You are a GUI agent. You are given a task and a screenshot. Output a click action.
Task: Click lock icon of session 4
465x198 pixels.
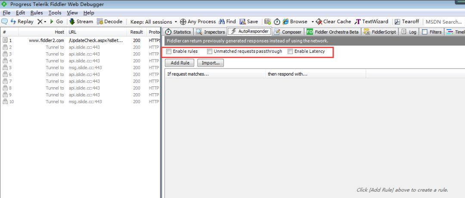5,61
